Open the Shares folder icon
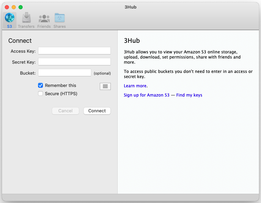 [x=60, y=18]
